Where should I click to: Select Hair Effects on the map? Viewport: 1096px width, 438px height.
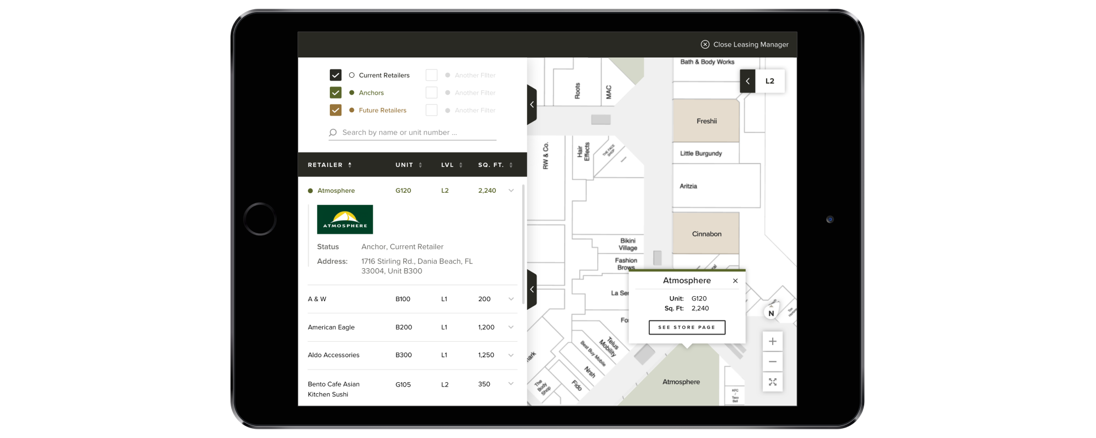(583, 152)
